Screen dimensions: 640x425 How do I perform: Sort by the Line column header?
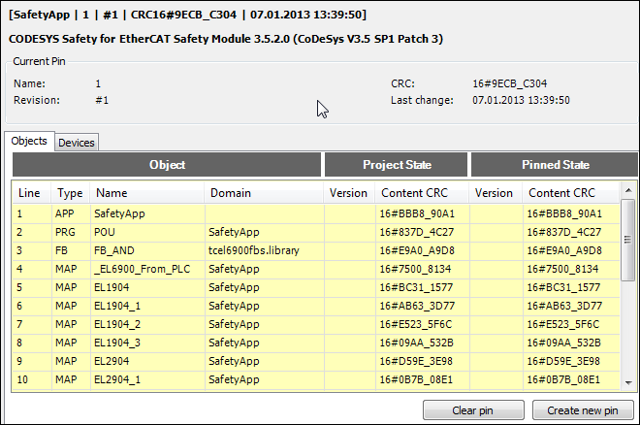[x=29, y=193]
